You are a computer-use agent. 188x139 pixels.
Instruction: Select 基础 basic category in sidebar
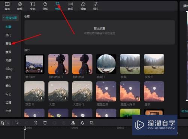pyautogui.click(x=8, y=43)
